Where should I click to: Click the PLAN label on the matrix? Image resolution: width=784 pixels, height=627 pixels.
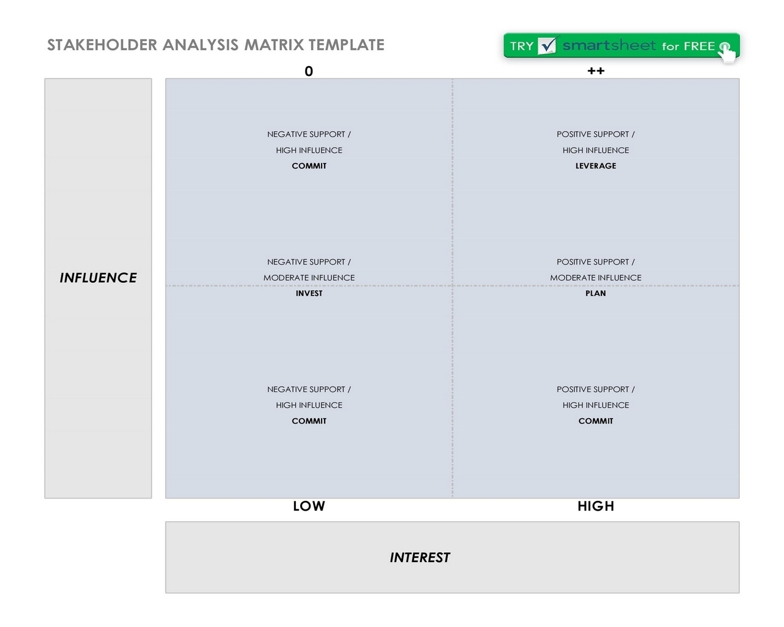pyautogui.click(x=595, y=293)
